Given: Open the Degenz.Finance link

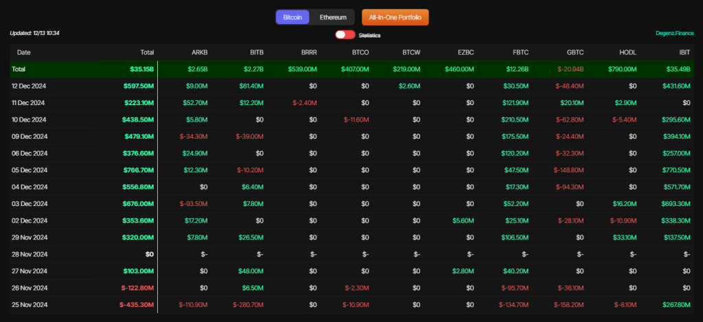Looking at the screenshot, I should click(674, 33).
